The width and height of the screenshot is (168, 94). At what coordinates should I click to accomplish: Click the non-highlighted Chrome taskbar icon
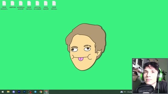(41, 92)
